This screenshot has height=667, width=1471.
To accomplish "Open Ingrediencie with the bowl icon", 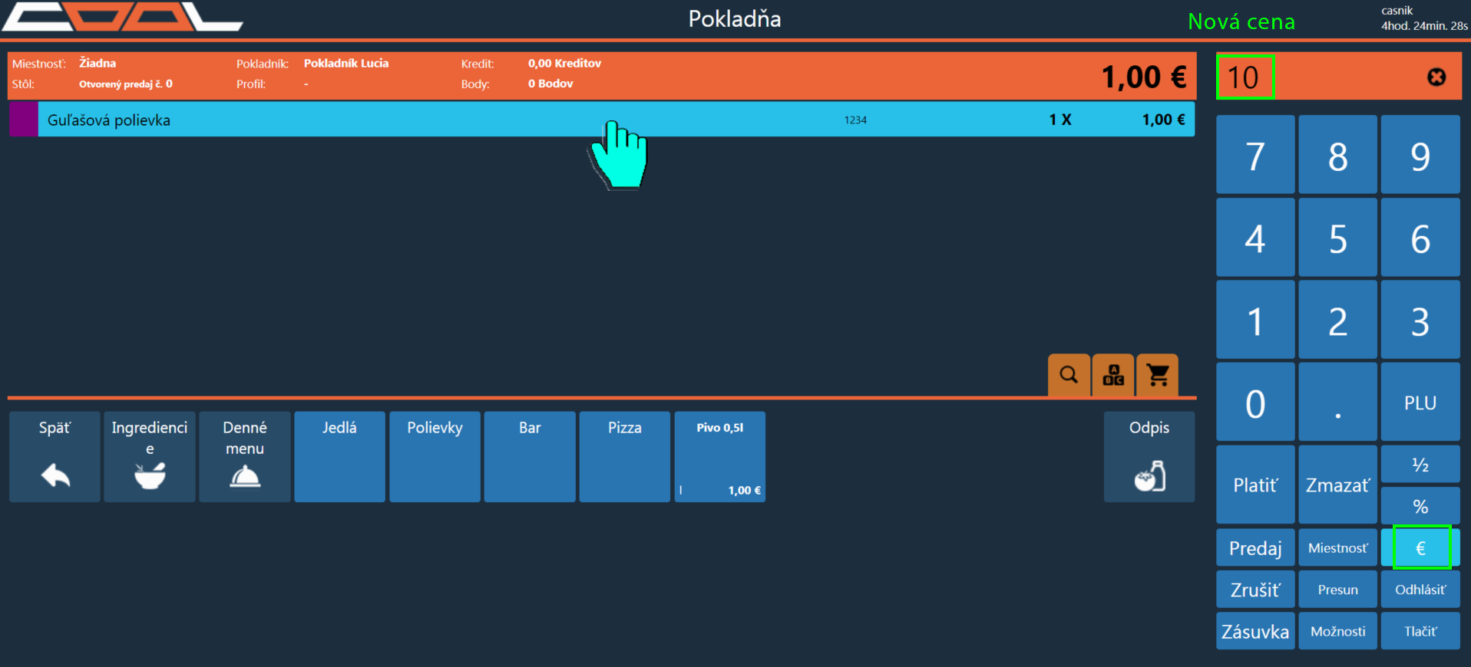I will click(150, 457).
